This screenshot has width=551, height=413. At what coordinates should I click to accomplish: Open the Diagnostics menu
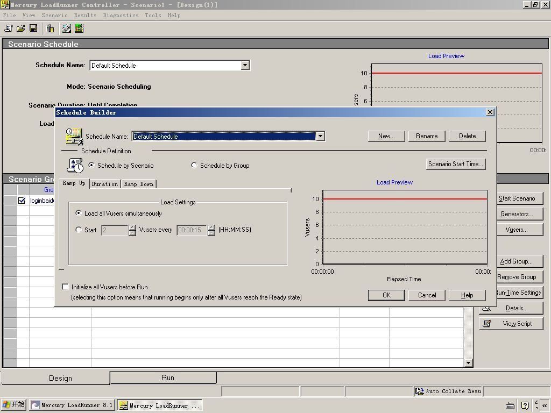tap(121, 15)
